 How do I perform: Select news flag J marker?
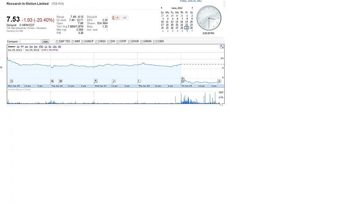tap(114, 81)
